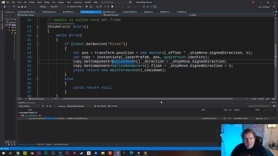Open the Assembly-CSharp project dropdown
This screenshot has height=156, width=278.
[x=60, y=15]
